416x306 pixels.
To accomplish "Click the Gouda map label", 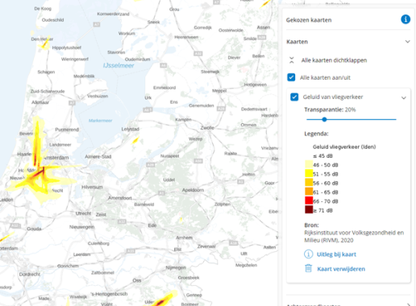I will point(34,229).
